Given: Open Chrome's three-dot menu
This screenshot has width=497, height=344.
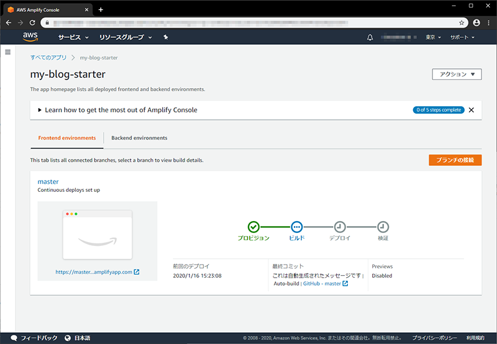Looking at the screenshot, I should coord(488,23).
